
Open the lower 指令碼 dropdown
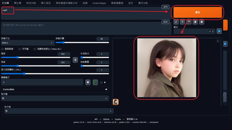(59, 111)
